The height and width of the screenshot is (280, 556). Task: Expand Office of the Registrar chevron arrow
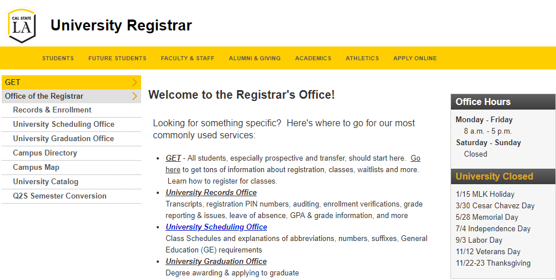coord(134,96)
